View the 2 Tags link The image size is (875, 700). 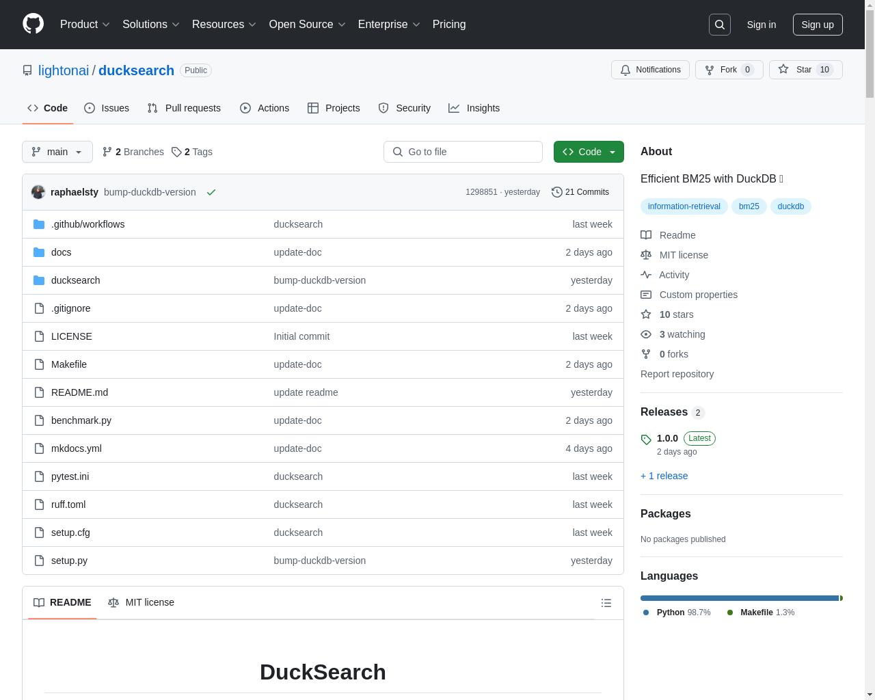(192, 152)
